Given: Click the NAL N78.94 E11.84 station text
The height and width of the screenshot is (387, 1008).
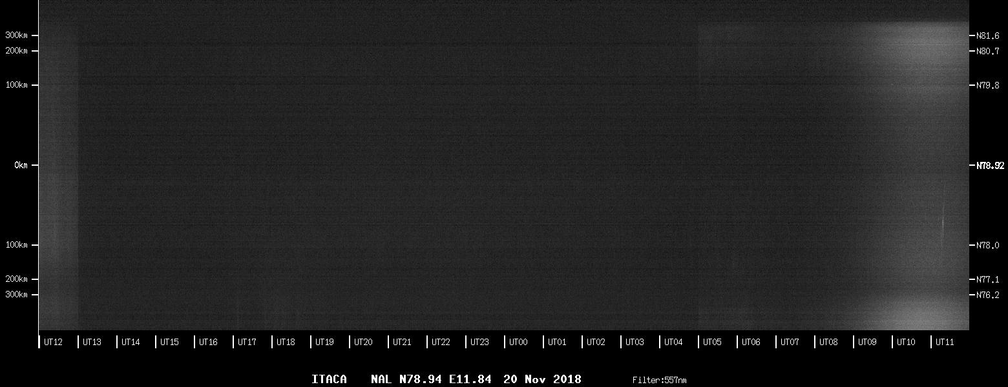Looking at the screenshot, I should 431,379.
